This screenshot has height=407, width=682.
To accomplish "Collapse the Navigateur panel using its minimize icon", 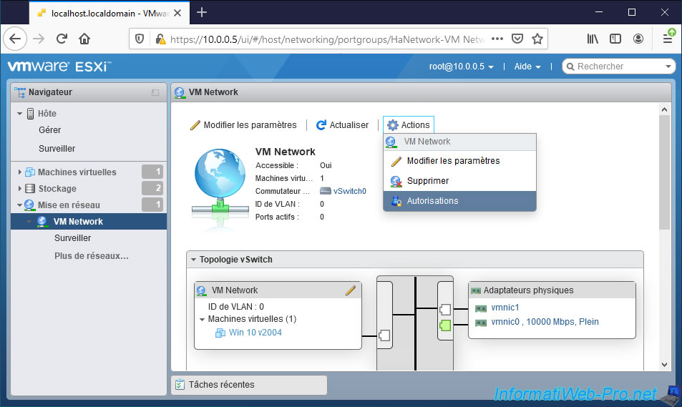I will tap(155, 92).
